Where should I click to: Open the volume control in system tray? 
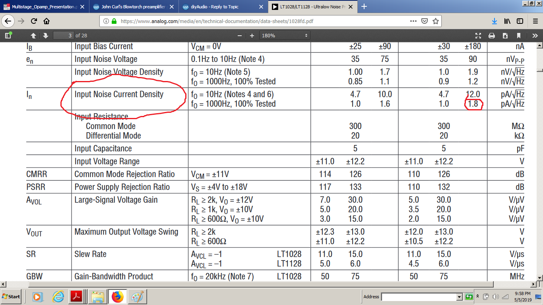pyautogui.click(x=495, y=297)
